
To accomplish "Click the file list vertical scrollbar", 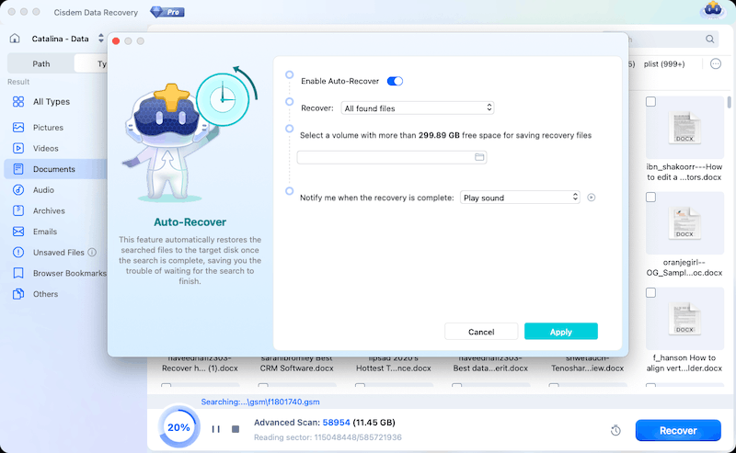I will 729,102.
